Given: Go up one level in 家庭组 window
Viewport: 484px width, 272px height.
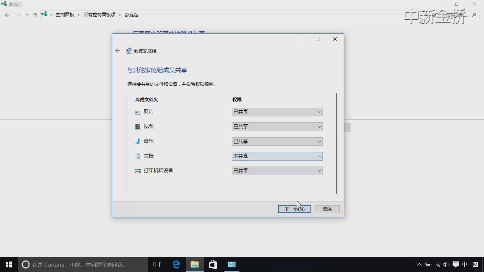Looking at the screenshot, I should 35,15.
